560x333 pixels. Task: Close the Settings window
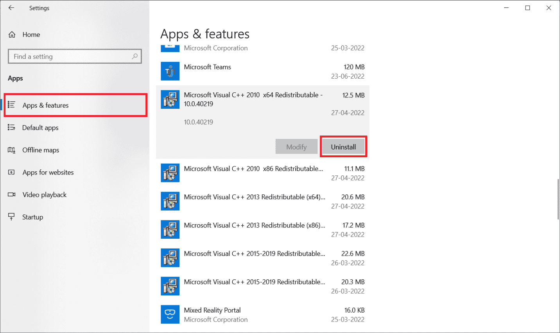(x=549, y=8)
